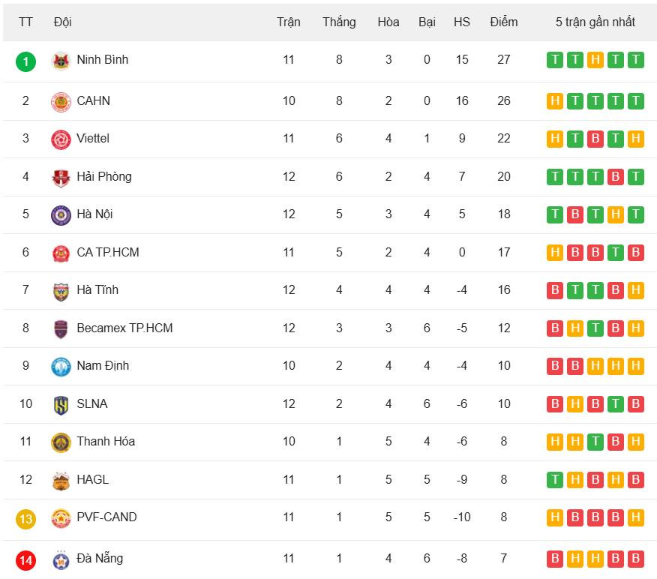Click the yellow rank 13 position badge

(25, 518)
